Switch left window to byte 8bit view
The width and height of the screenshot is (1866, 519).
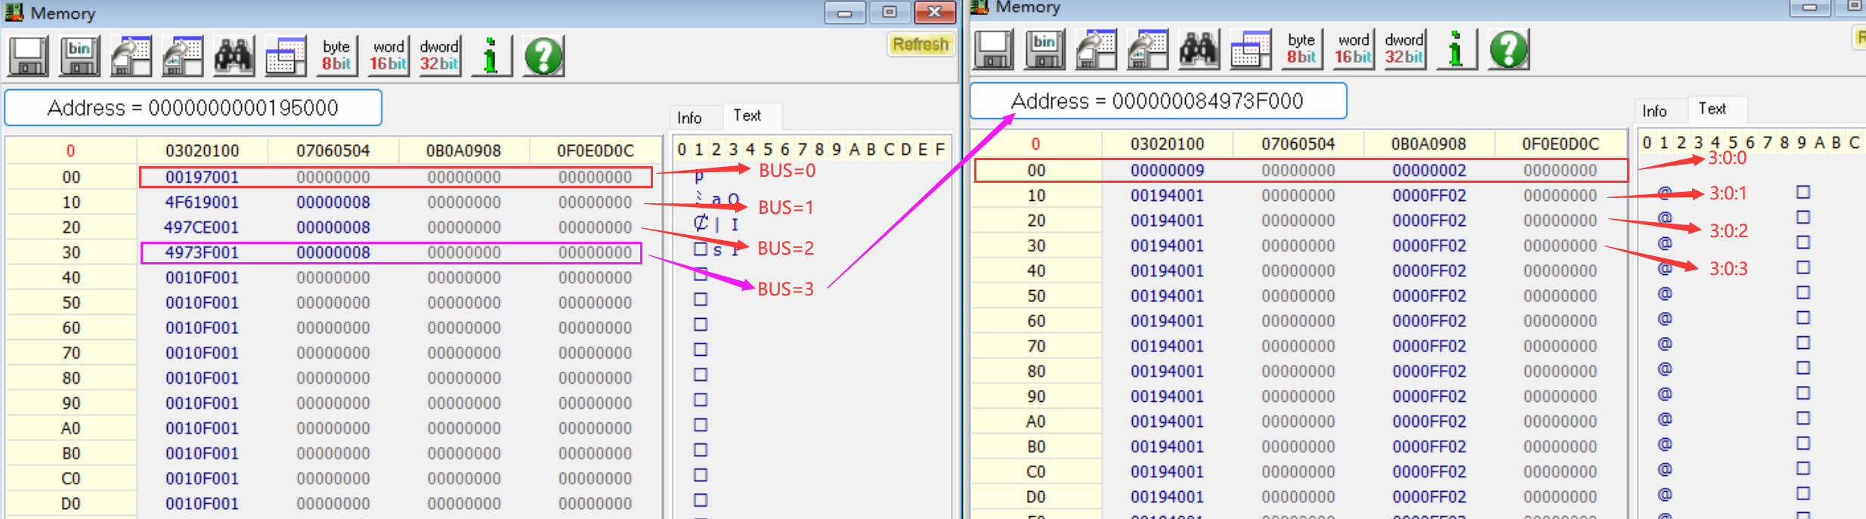click(336, 56)
